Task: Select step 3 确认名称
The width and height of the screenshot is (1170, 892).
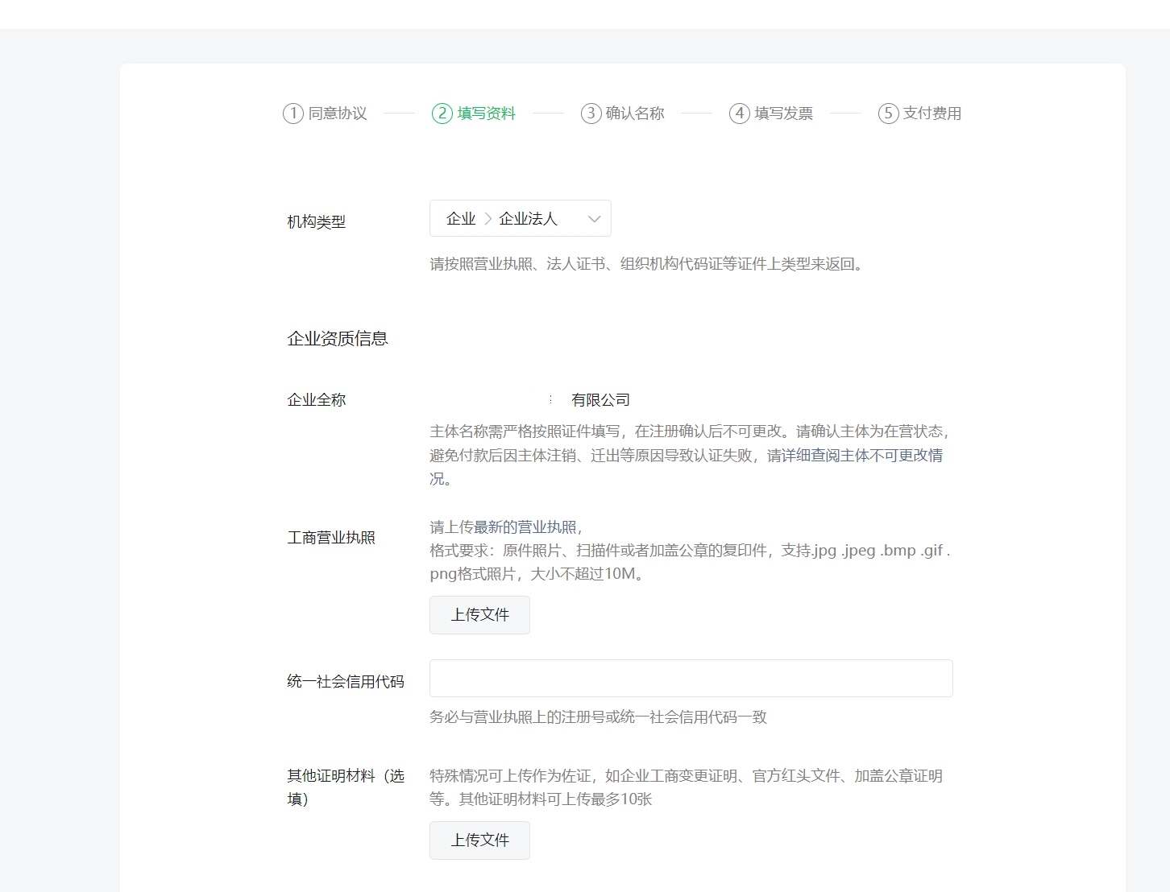Action: pos(623,114)
